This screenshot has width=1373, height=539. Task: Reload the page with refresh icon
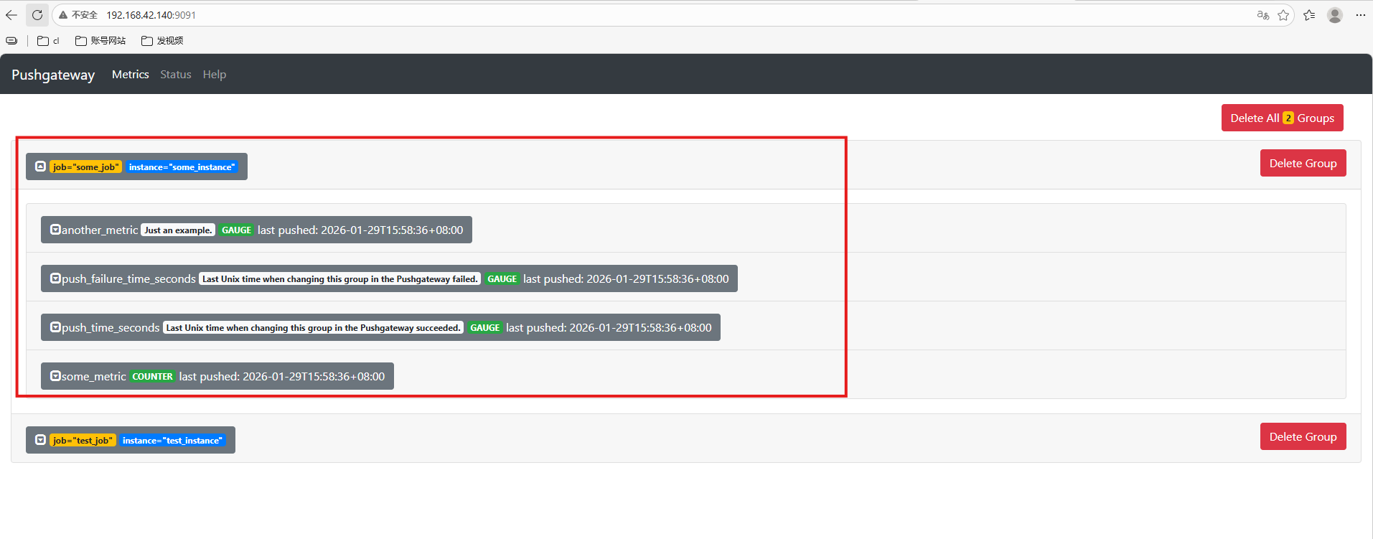pos(37,15)
